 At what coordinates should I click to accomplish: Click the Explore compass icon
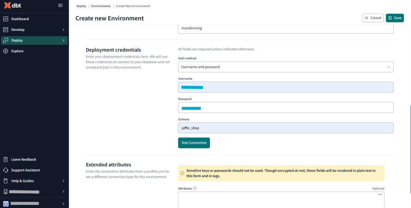pos(6,51)
